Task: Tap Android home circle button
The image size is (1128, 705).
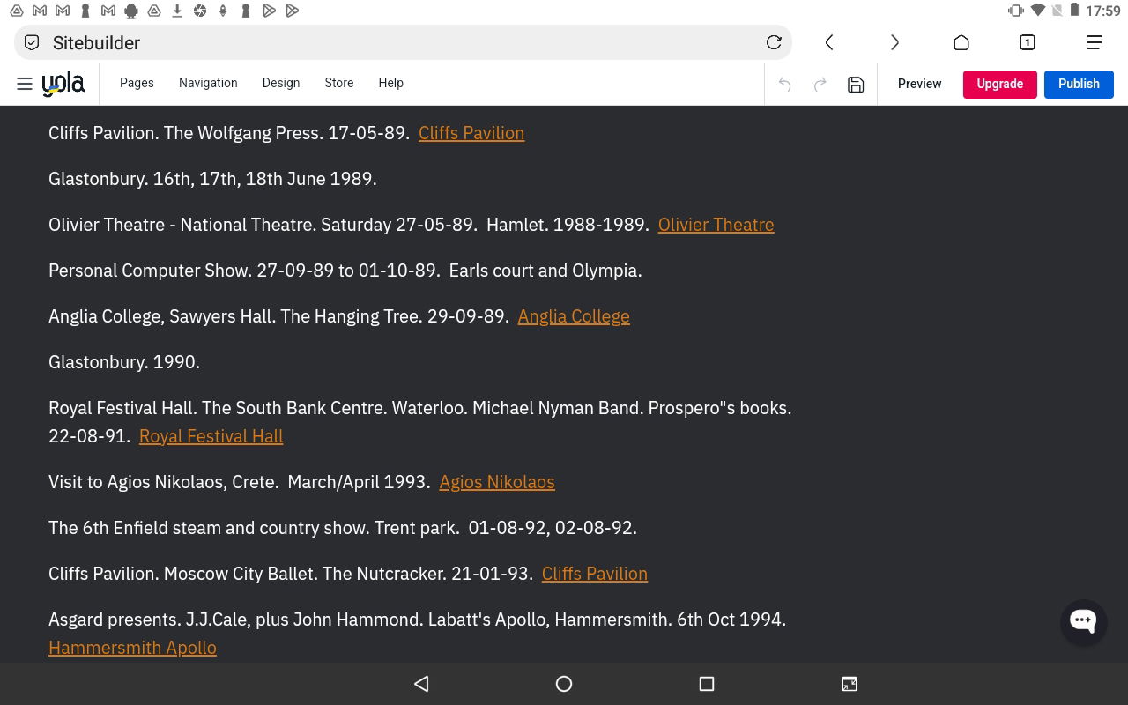Action: (564, 684)
